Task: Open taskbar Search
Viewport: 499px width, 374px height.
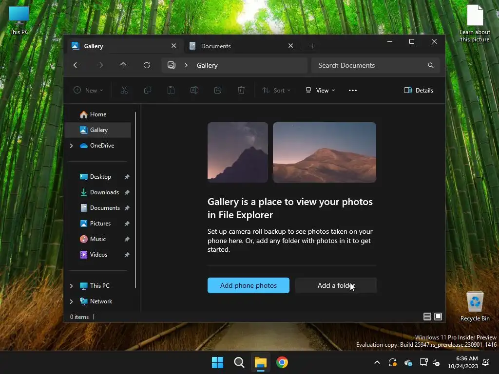Action: (x=239, y=362)
